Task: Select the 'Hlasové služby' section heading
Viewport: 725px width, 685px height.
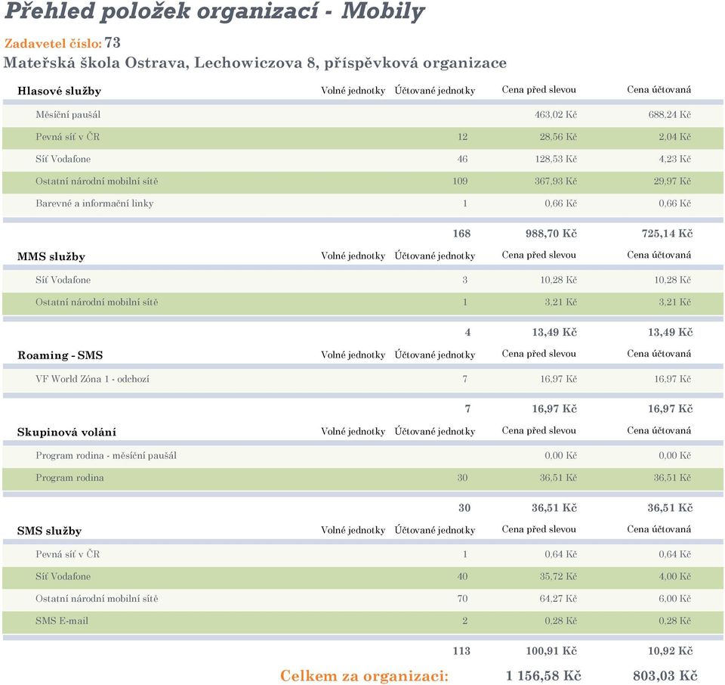Action: 59,91
